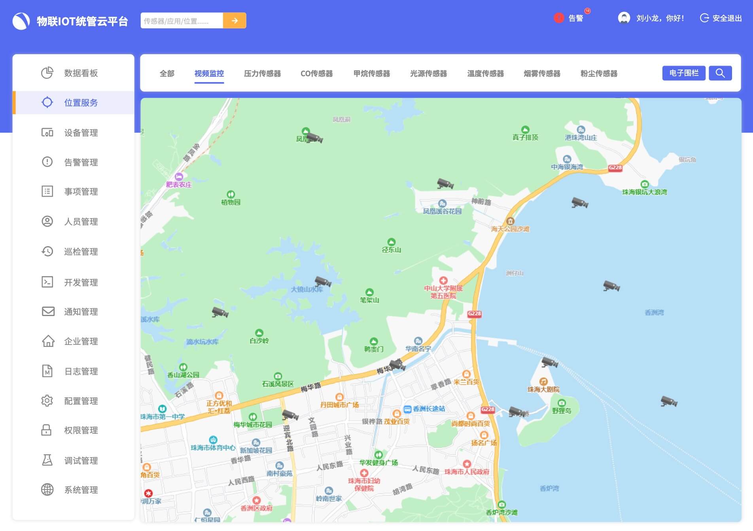This screenshot has height=531, width=753.
Task: Select the 告警管理 alarm management icon
Action: click(47, 162)
